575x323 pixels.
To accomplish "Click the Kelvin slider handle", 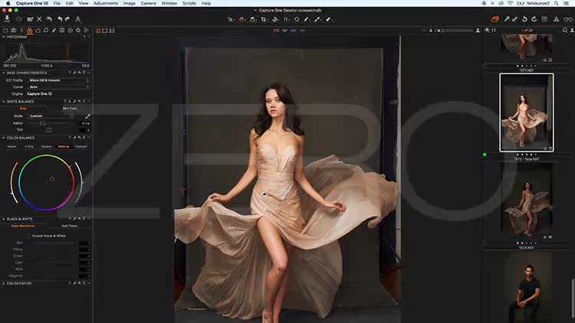I will point(42,123).
